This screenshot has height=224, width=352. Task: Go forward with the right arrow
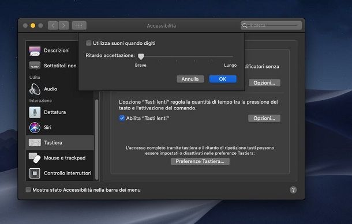click(63, 25)
